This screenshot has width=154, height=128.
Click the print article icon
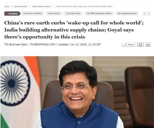point(140,45)
